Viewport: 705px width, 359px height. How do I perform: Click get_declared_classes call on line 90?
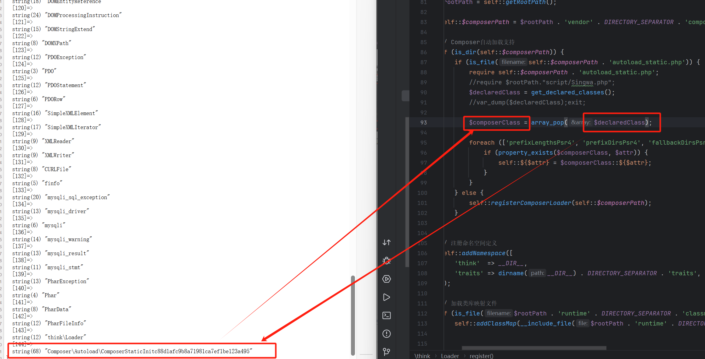tap(567, 92)
